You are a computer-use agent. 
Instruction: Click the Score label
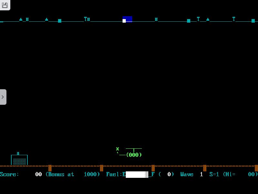point(9,175)
